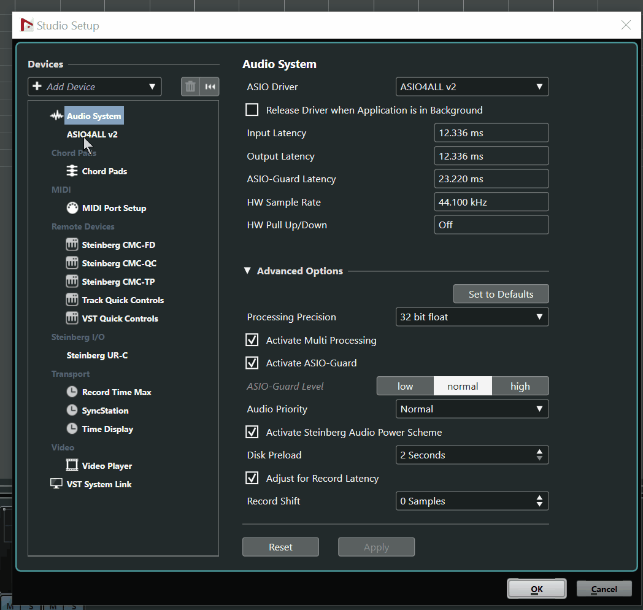643x610 pixels.
Task: Set ASIO-Guard Level to low
Action: (405, 386)
